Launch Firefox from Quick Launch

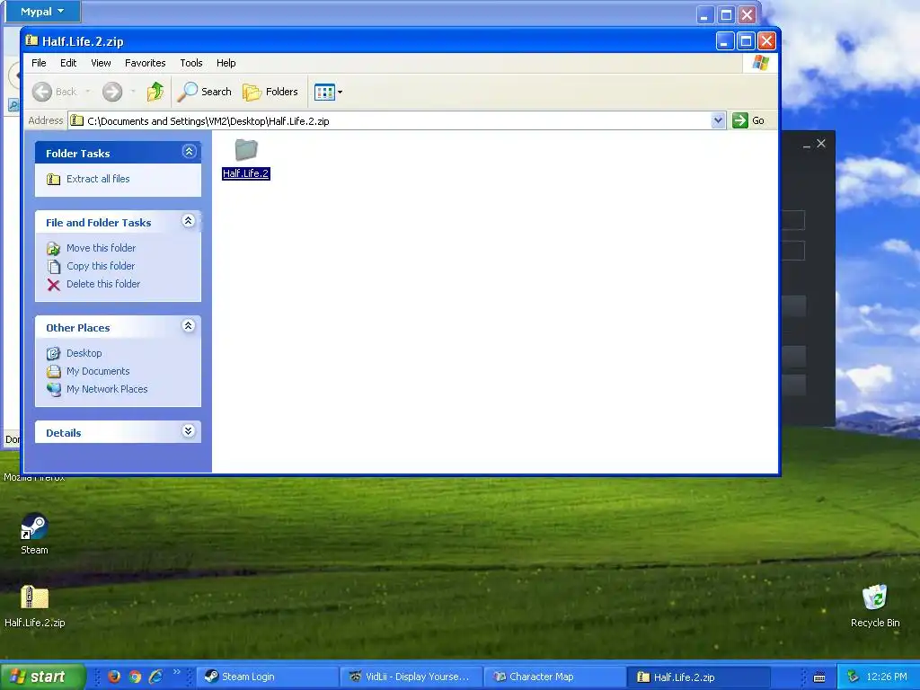pyautogui.click(x=114, y=677)
